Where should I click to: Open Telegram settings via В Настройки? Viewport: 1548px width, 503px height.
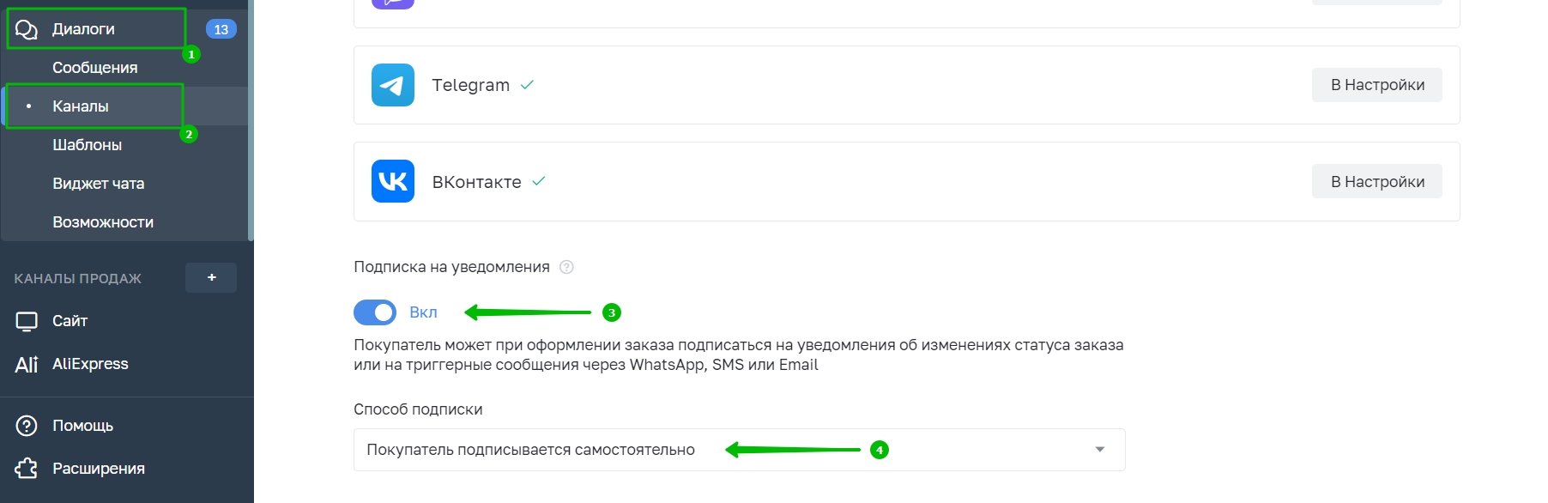(1376, 85)
